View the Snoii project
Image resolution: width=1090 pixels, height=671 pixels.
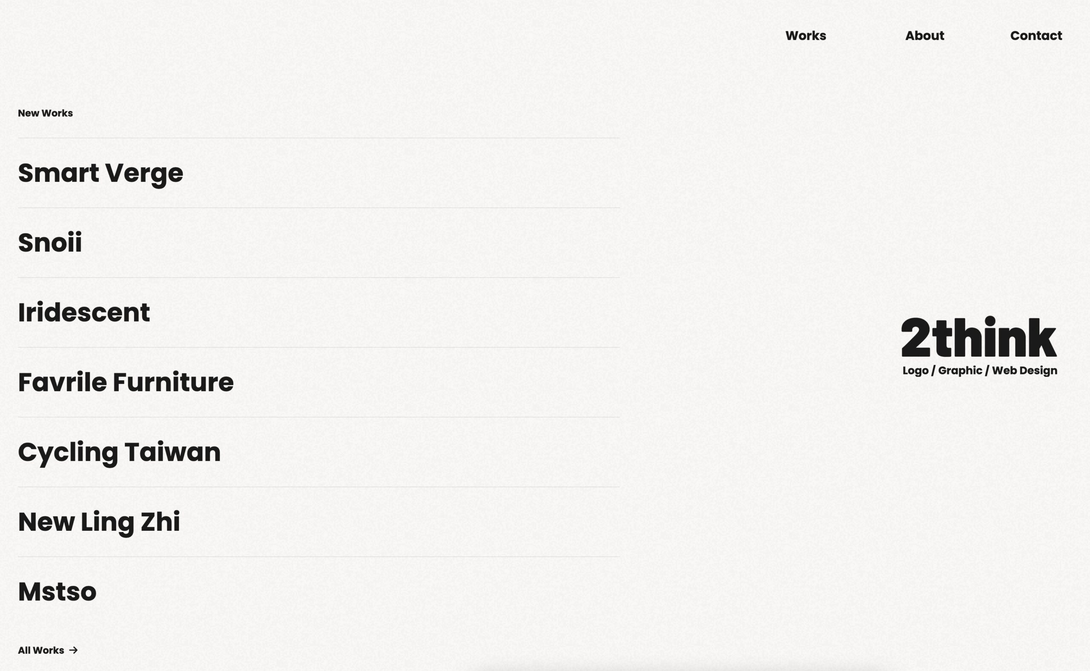pos(50,243)
